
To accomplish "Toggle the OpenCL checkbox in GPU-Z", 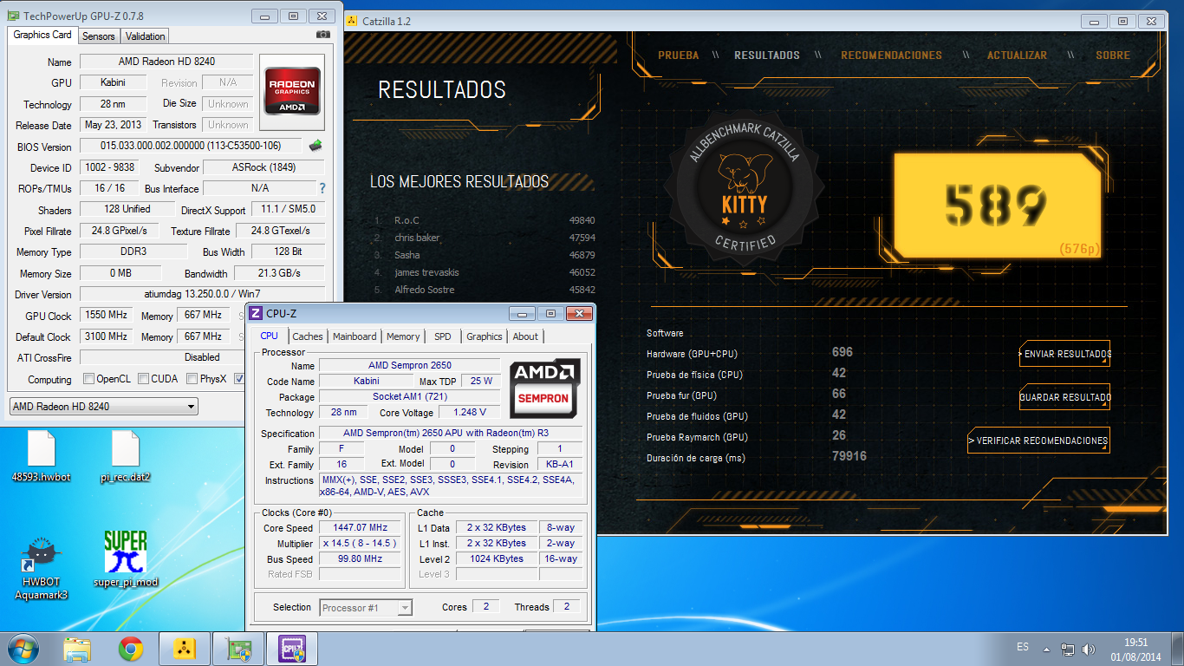I will (88, 379).
